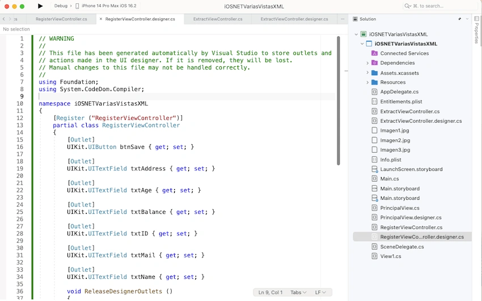Viewport: 482px width, 301px height.
Task: Click the search field in toolbar
Action: coord(440,6)
